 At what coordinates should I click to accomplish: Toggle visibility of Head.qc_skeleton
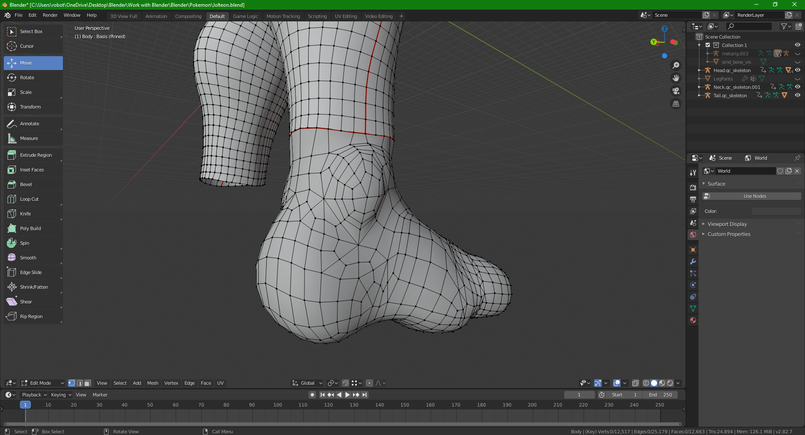click(x=797, y=70)
